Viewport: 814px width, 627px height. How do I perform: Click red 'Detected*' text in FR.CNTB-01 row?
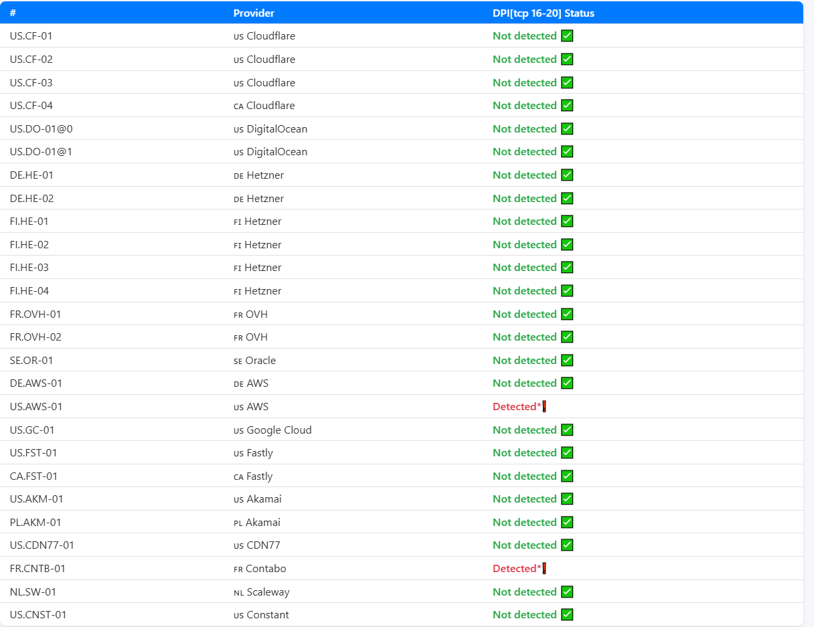click(517, 568)
